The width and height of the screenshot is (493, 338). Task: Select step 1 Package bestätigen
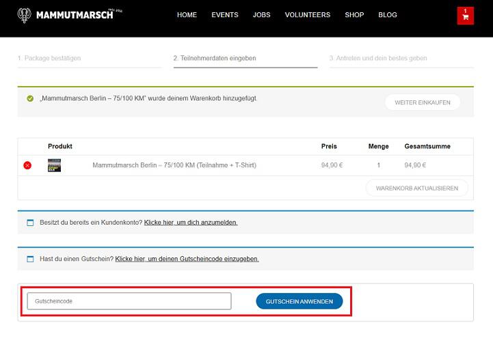click(x=49, y=58)
